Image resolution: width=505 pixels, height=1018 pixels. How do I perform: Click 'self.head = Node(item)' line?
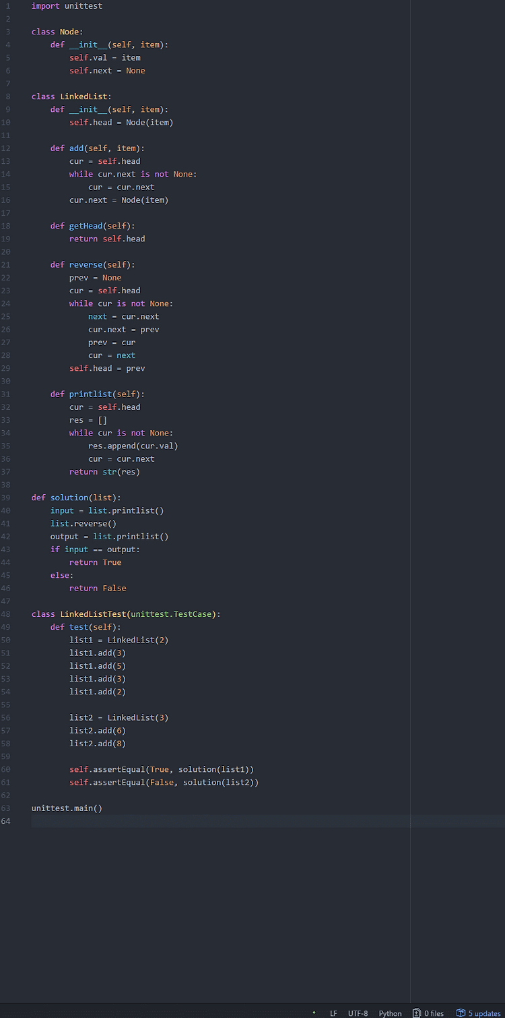[x=121, y=123]
